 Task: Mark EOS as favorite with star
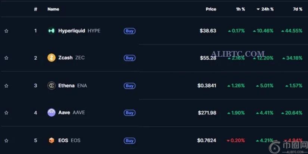pyautogui.click(x=6, y=141)
